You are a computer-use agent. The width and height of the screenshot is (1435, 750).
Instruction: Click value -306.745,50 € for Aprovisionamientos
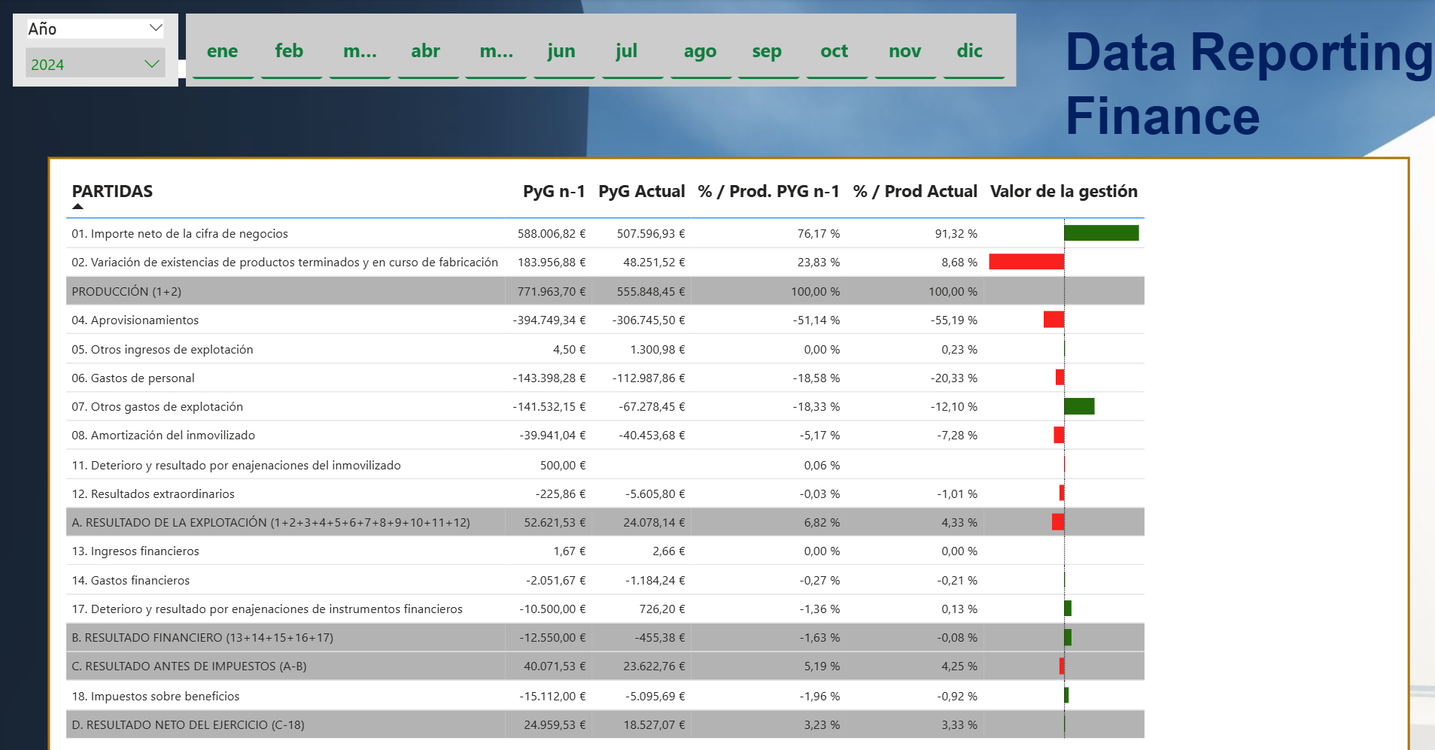[649, 320]
